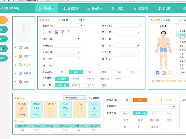Image resolution: width=186 pixels, height=139 pixels.
Task: Switch body figure to female icon
Action: click(163, 73)
